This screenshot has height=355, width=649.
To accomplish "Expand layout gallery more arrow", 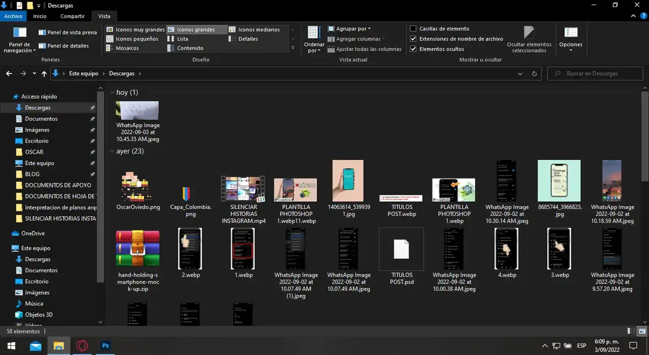I will [x=293, y=48].
